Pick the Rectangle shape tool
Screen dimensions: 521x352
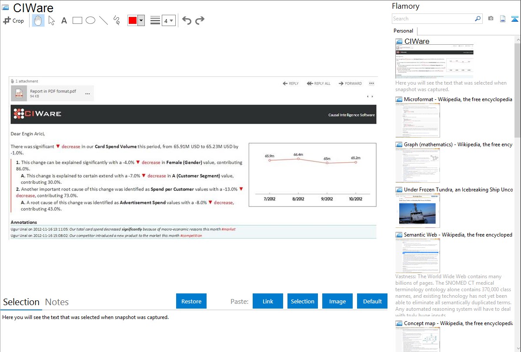pos(77,20)
